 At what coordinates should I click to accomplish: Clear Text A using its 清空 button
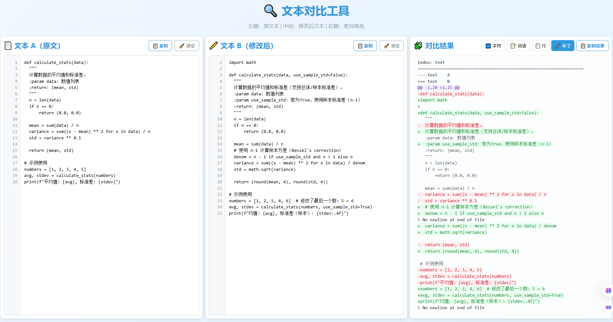tap(187, 46)
